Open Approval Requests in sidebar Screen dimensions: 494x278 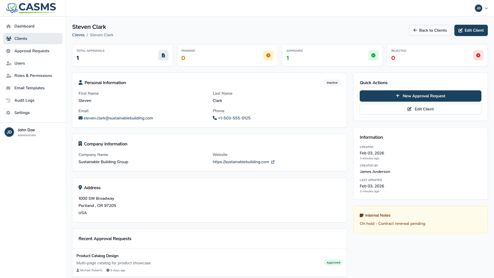[x=32, y=51]
